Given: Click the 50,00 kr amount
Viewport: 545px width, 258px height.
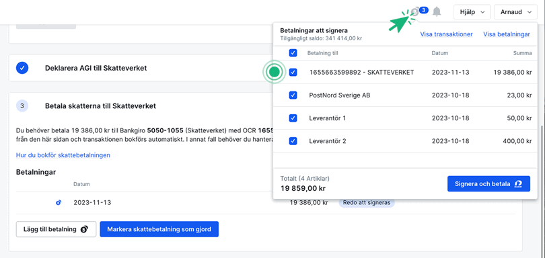Looking at the screenshot, I should point(519,118).
